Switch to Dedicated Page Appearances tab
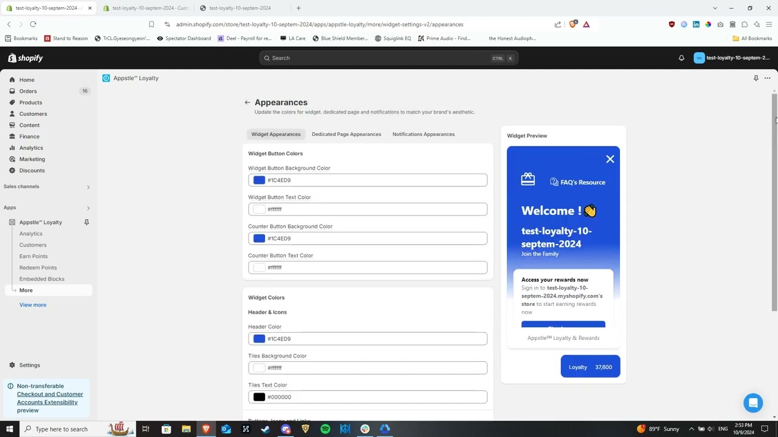This screenshot has width=778, height=437. click(346, 134)
